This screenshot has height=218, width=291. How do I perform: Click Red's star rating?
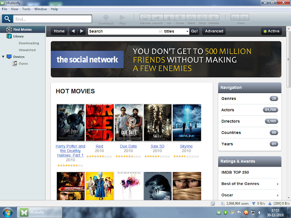(x=99, y=156)
